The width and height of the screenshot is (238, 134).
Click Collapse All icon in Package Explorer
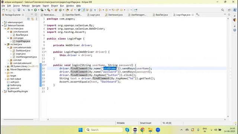coord(28,19)
